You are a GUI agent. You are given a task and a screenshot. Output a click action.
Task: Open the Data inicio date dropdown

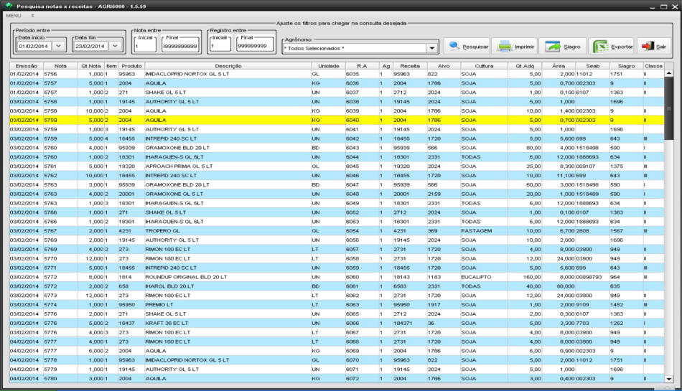coord(59,46)
